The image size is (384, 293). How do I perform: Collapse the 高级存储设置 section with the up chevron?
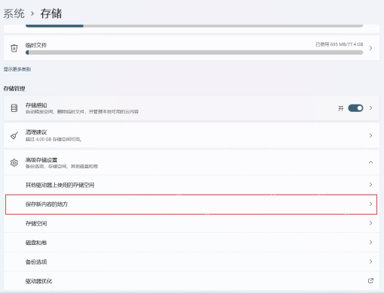(x=370, y=162)
